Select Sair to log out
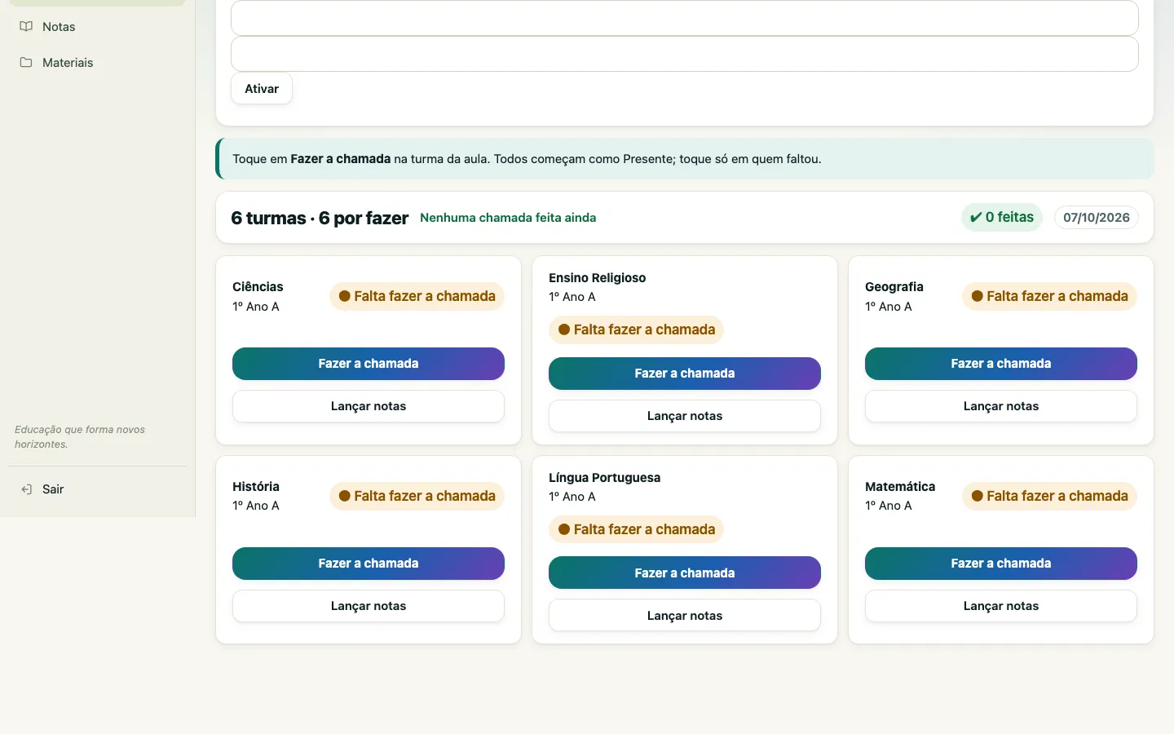Screen dimensions: 1174x734 [98, 489]
